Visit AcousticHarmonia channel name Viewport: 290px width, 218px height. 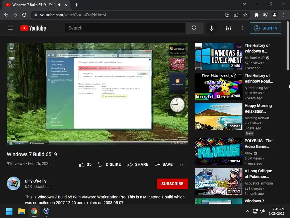point(259,183)
